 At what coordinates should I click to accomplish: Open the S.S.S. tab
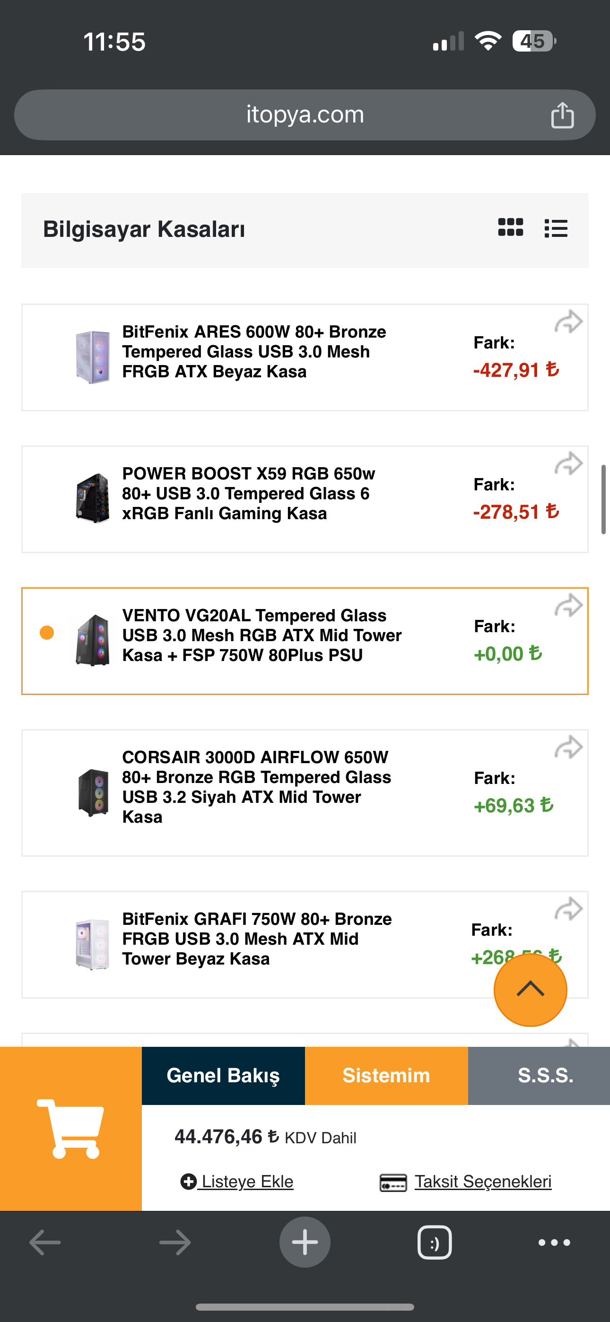point(545,1076)
